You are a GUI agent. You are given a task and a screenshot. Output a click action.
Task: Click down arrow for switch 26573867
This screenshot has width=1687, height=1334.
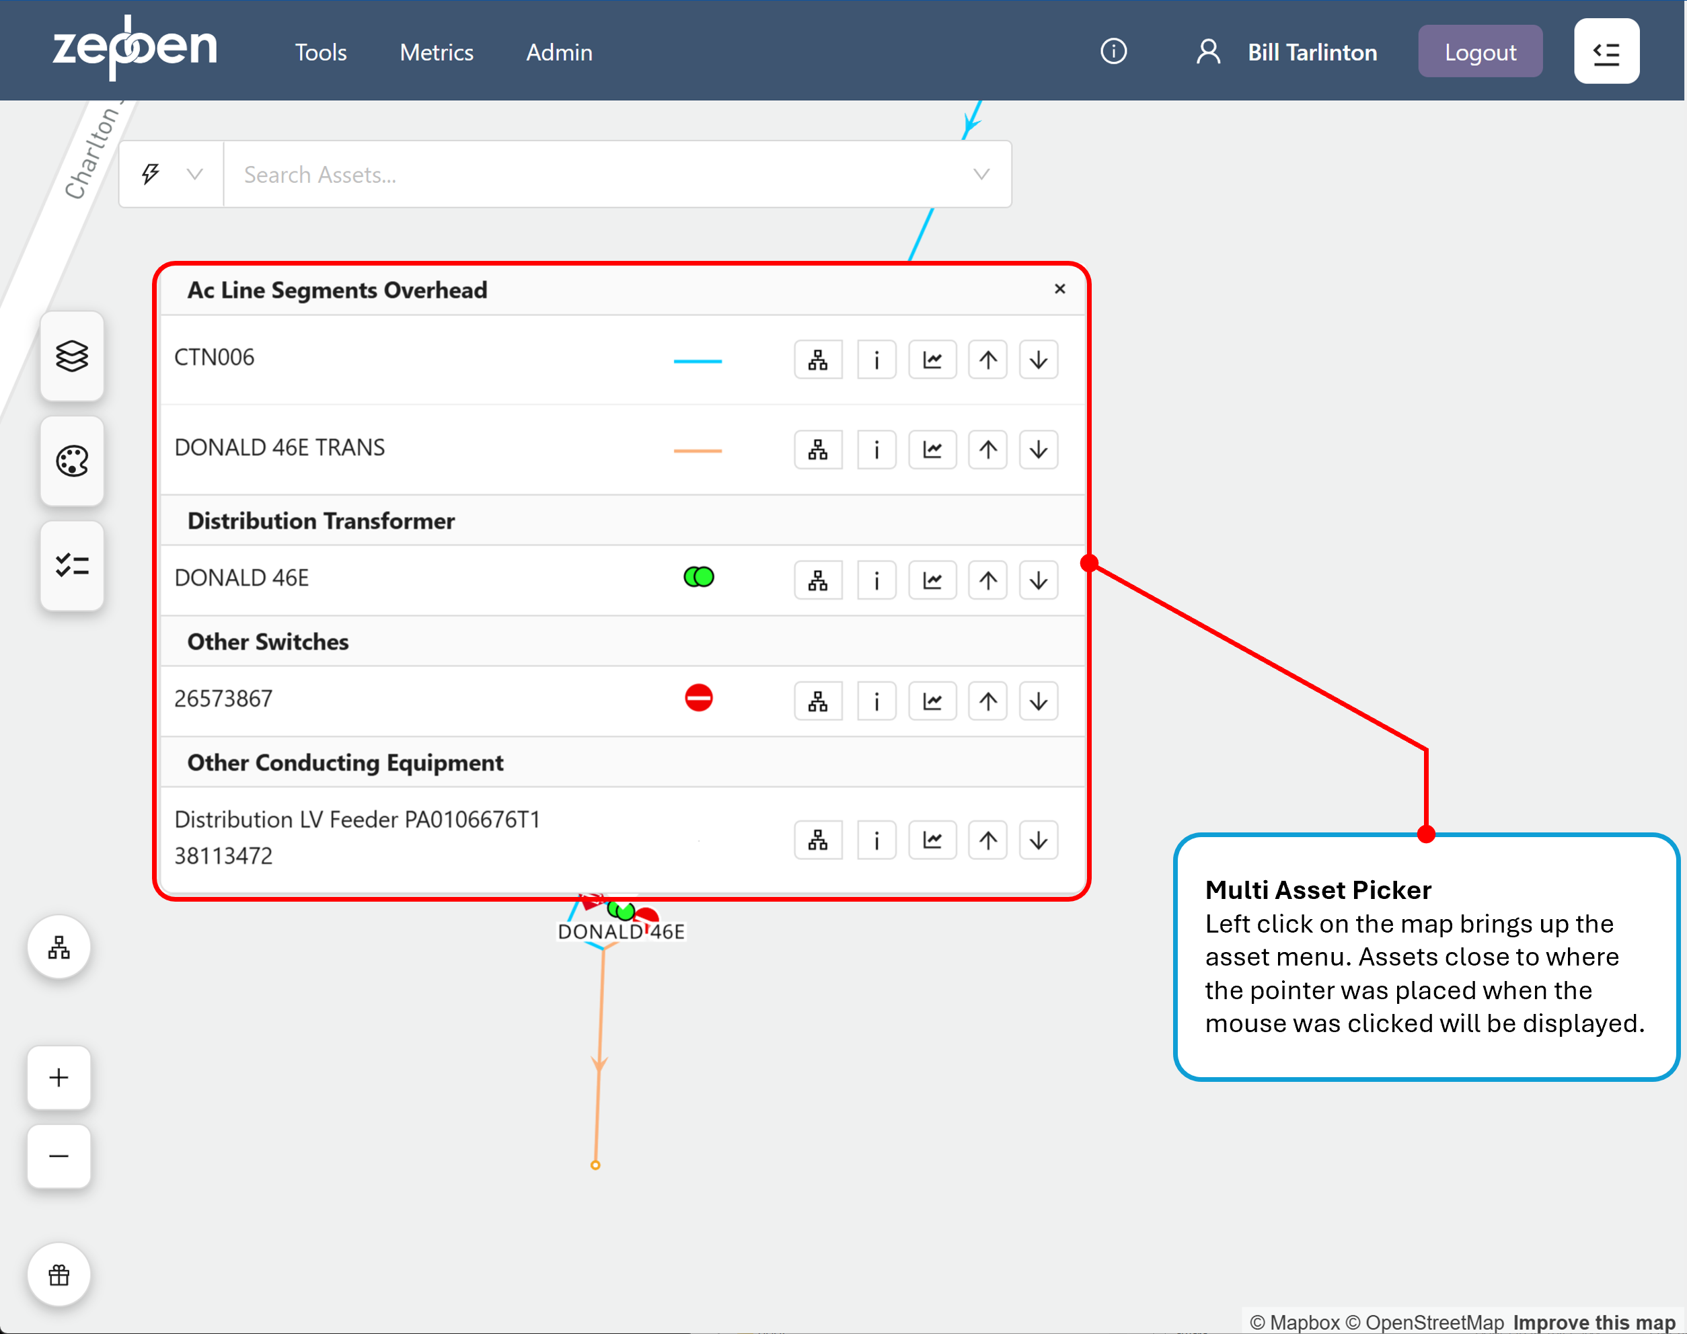pyautogui.click(x=1039, y=701)
